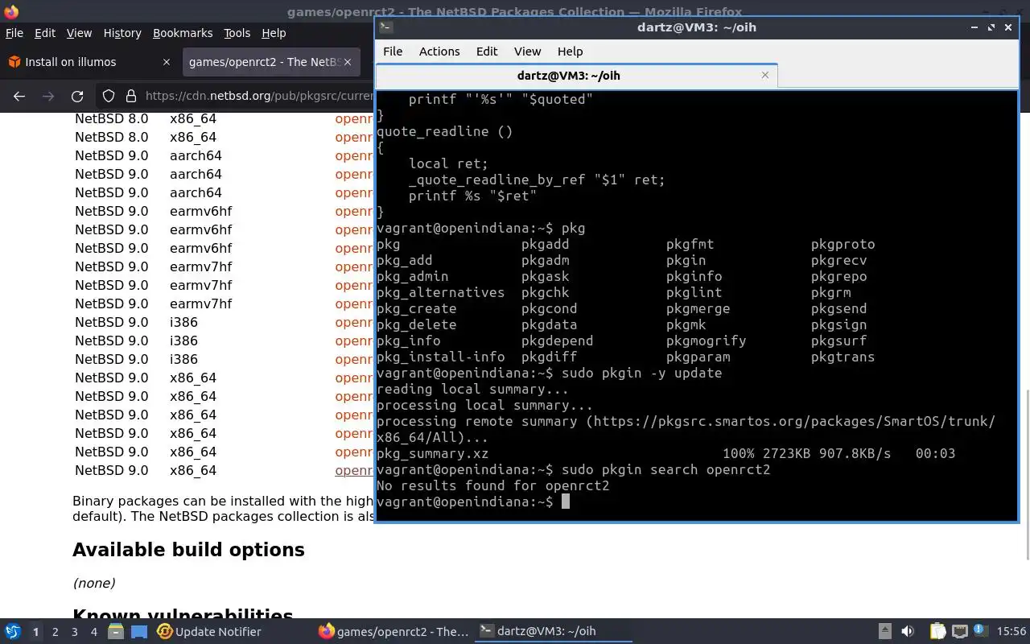Click the 15:56 clock in taskbar

[1011, 632]
